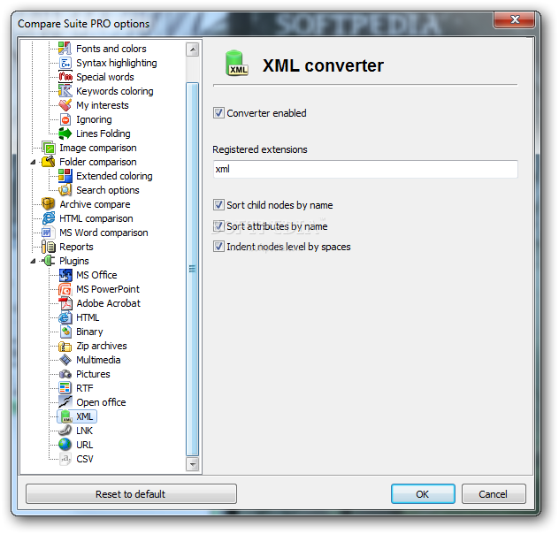The height and width of the screenshot is (534, 559).
Task: Click the Multimedia film icon
Action: [65, 360]
